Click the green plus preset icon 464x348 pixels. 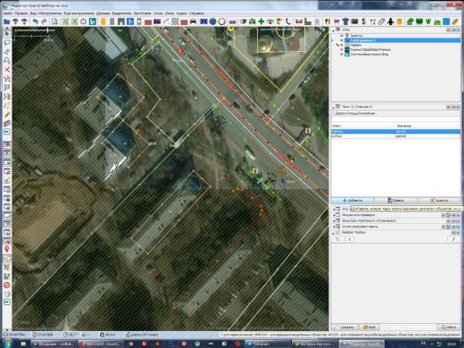261,21
